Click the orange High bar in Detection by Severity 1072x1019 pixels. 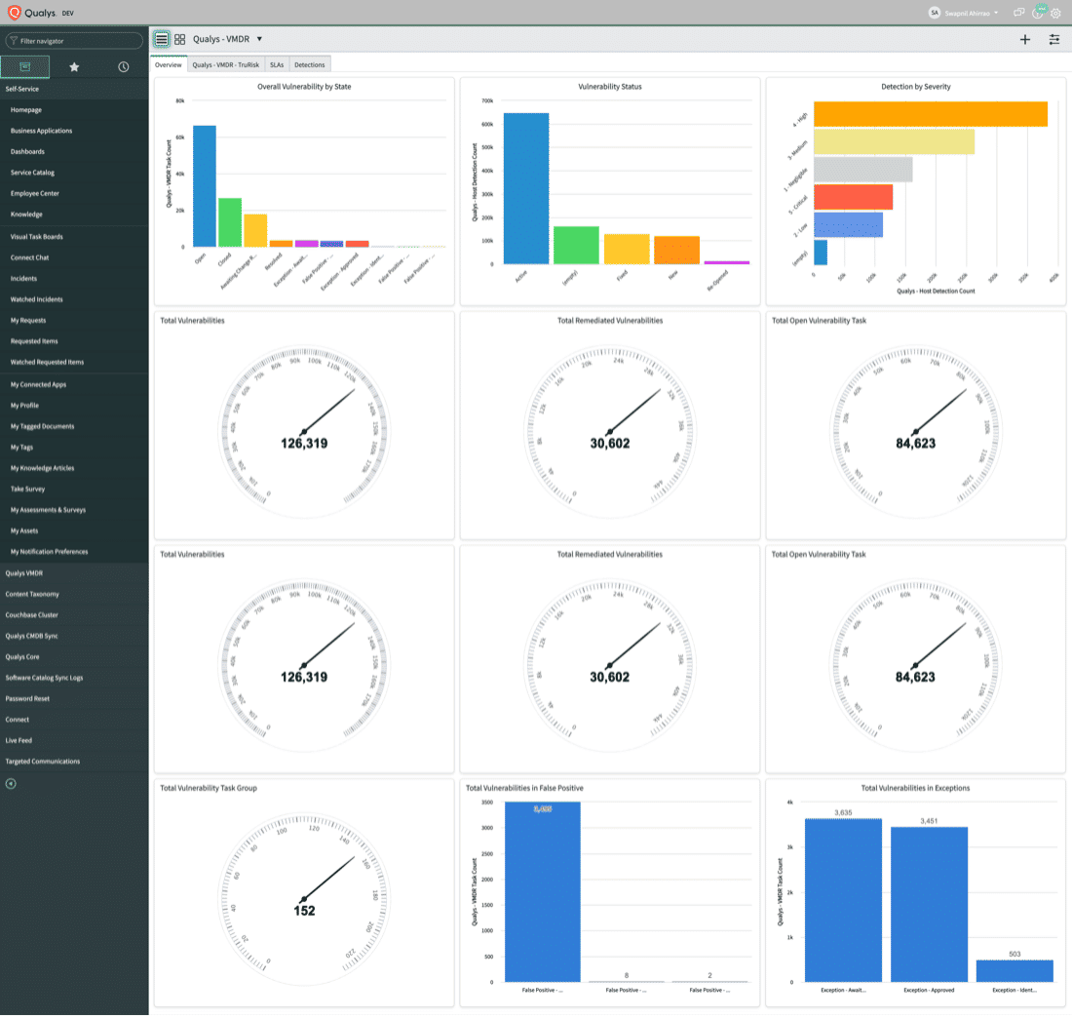point(931,114)
